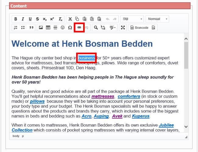The image size is (198, 152).
Task: Click the Content panel header
Action: (x=100, y=6)
